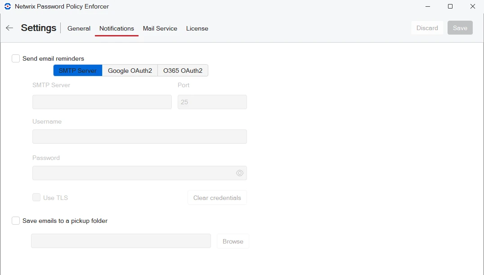
Task: Choose Google OAuth2 authentication
Action: coord(130,71)
